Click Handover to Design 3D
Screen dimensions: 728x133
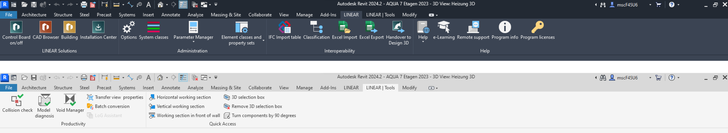398,33
